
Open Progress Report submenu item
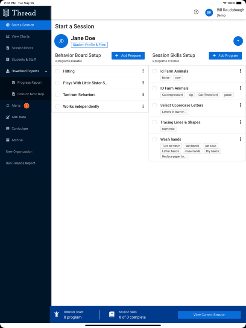pos(26,82)
